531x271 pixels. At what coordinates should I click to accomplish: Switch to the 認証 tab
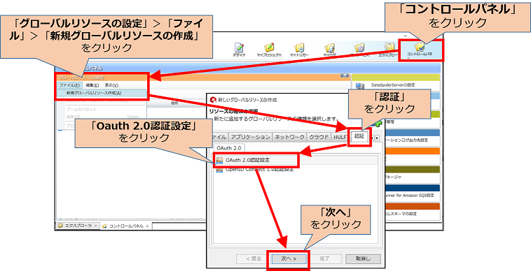(x=359, y=137)
